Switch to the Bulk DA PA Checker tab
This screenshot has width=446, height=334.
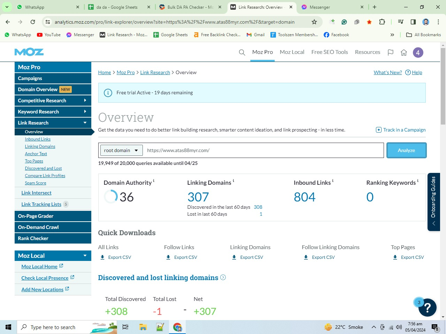click(190, 7)
